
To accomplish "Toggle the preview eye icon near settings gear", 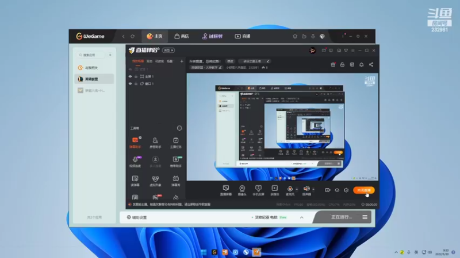I will click(x=337, y=190).
